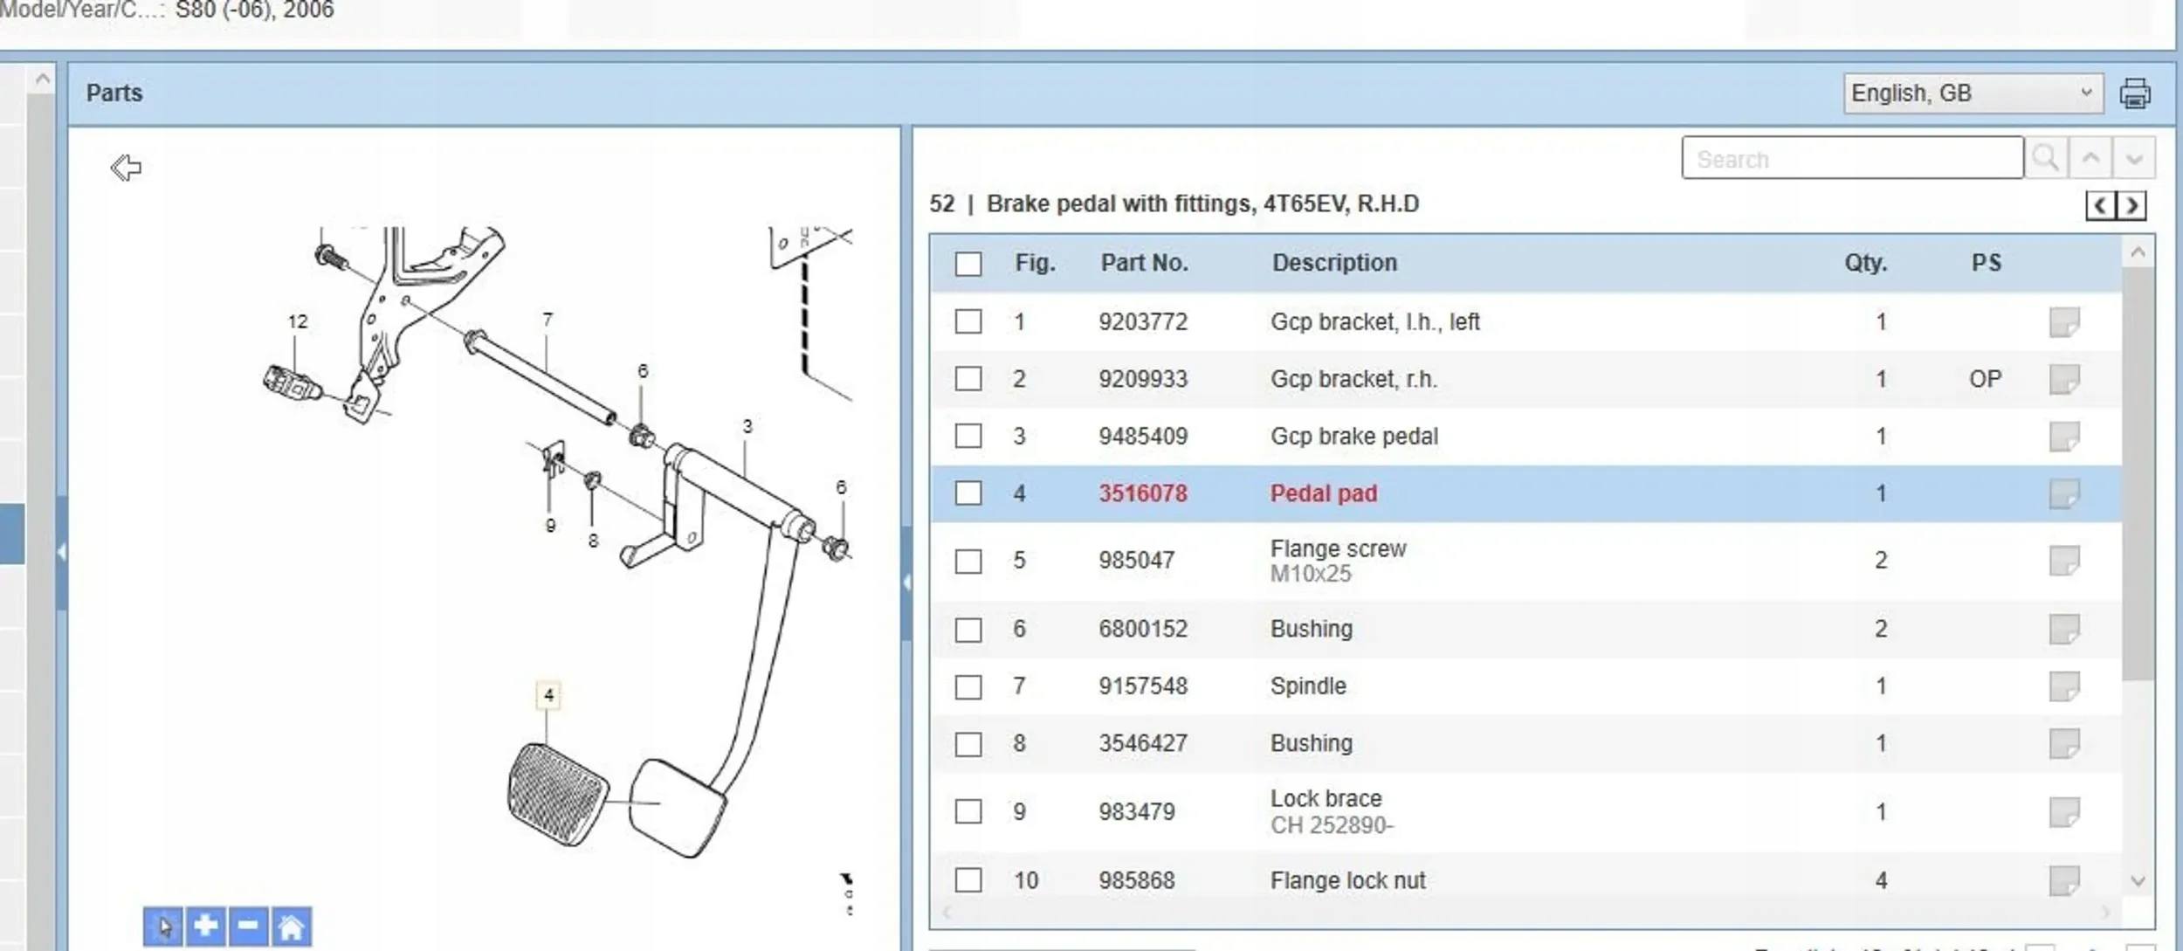2183x951 pixels.
Task: Go to the previous parts section arrow
Action: pyautogui.click(x=2100, y=206)
